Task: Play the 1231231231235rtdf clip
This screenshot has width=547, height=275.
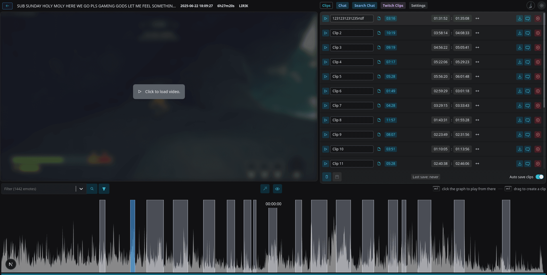Action: pyautogui.click(x=326, y=19)
